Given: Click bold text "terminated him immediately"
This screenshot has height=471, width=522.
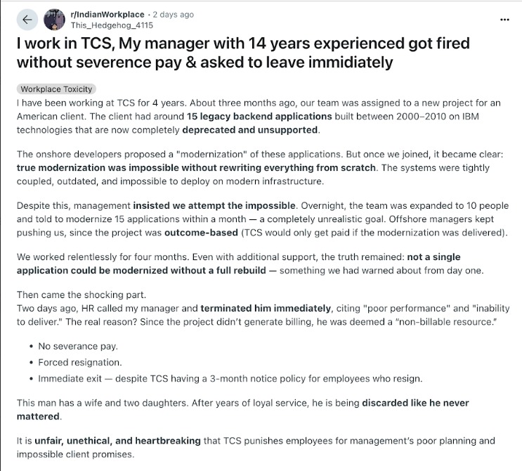Looking at the screenshot, I should (x=266, y=308).
